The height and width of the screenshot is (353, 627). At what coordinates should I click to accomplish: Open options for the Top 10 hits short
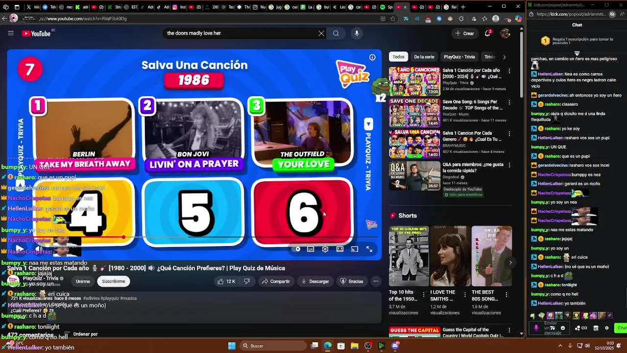pyautogui.click(x=424, y=294)
